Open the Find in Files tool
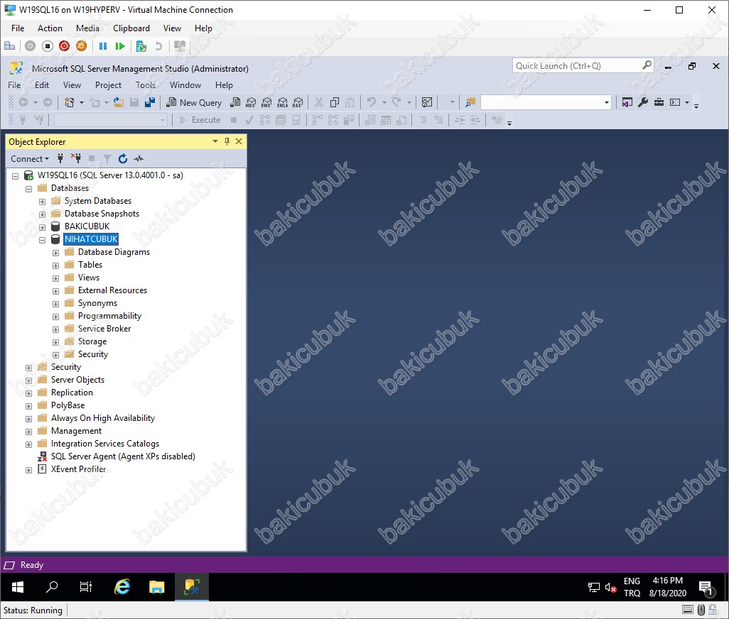The width and height of the screenshot is (729, 619). tap(470, 103)
